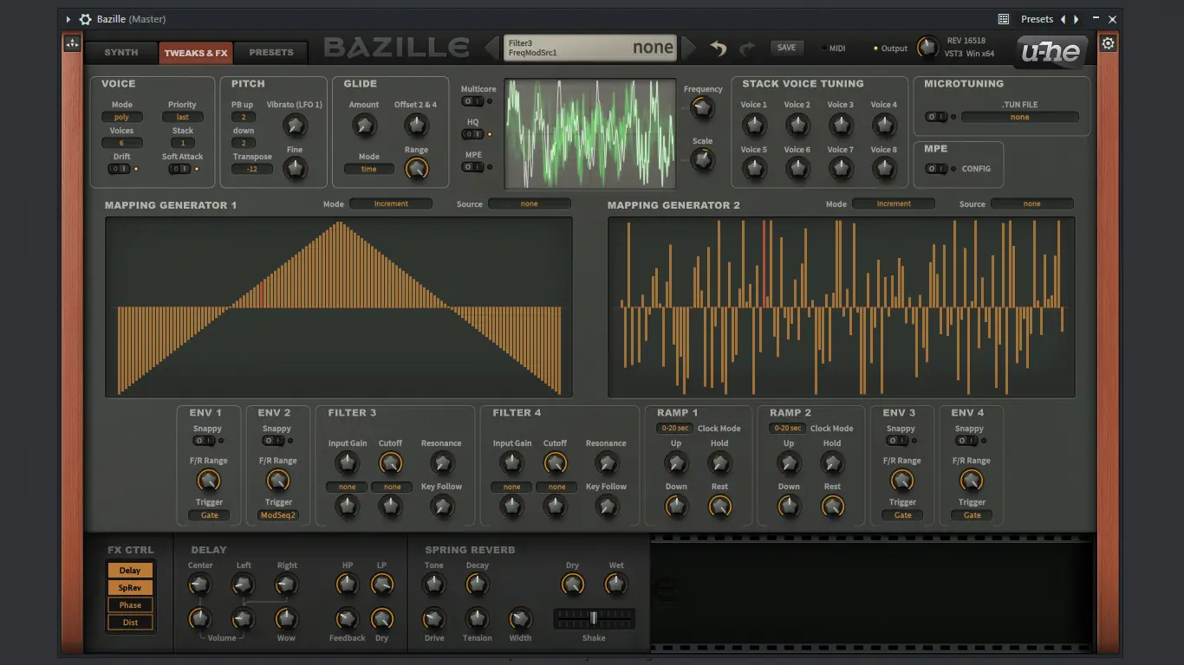The height and width of the screenshot is (665, 1184).
Task: Toggle Snappy switch in ENV 2
Action: tap(273, 441)
